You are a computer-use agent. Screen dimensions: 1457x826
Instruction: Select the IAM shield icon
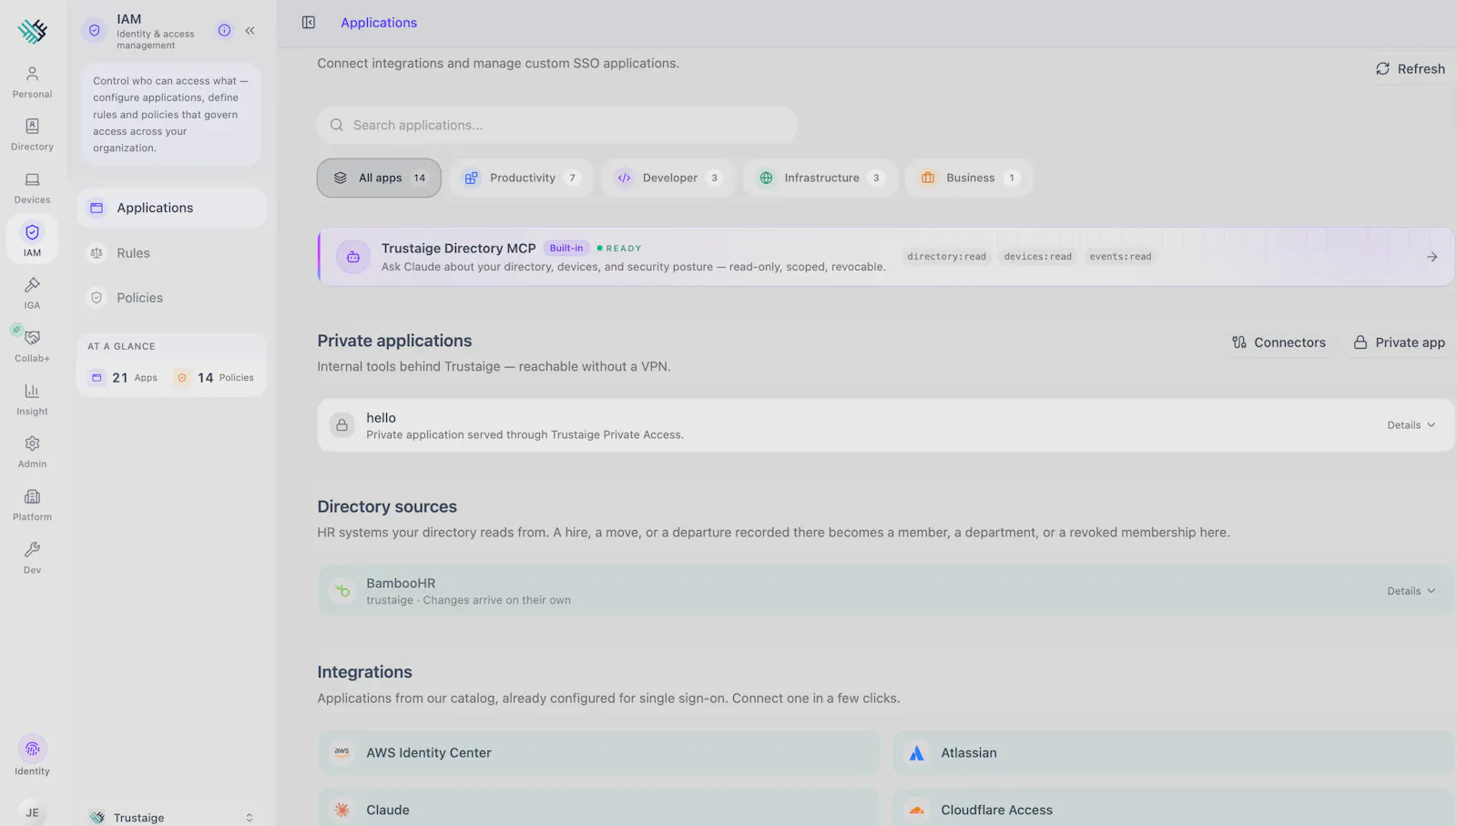32,232
